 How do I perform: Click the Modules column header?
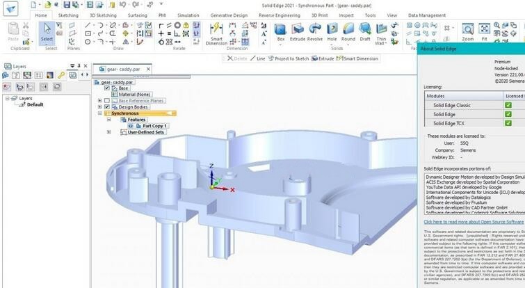tap(464, 96)
